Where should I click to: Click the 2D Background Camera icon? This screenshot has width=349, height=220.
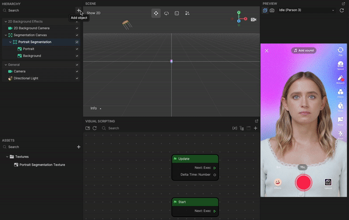pyautogui.click(x=10, y=28)
